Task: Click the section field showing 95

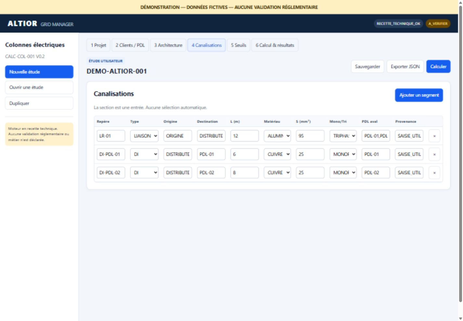Action: 310,136
